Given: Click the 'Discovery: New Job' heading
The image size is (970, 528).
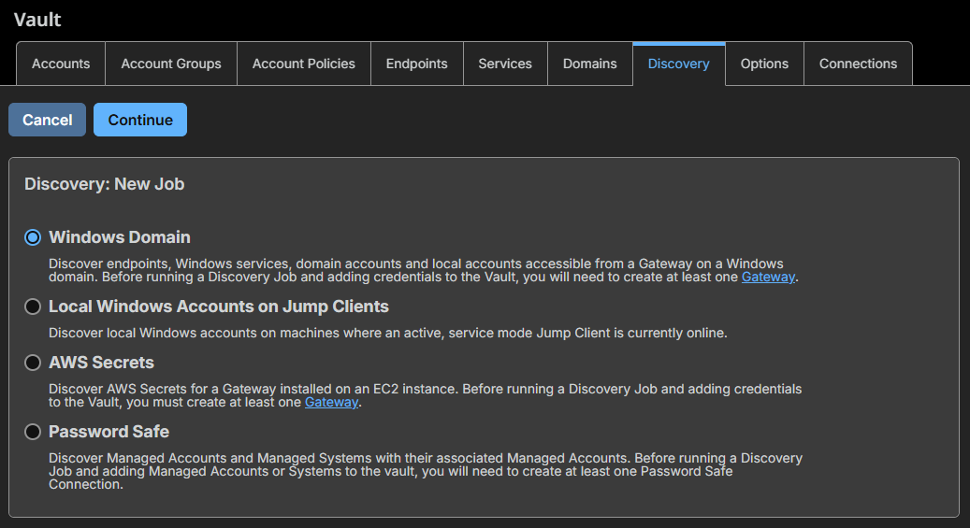Looking at the screenshot, I should tap(105, 184).
